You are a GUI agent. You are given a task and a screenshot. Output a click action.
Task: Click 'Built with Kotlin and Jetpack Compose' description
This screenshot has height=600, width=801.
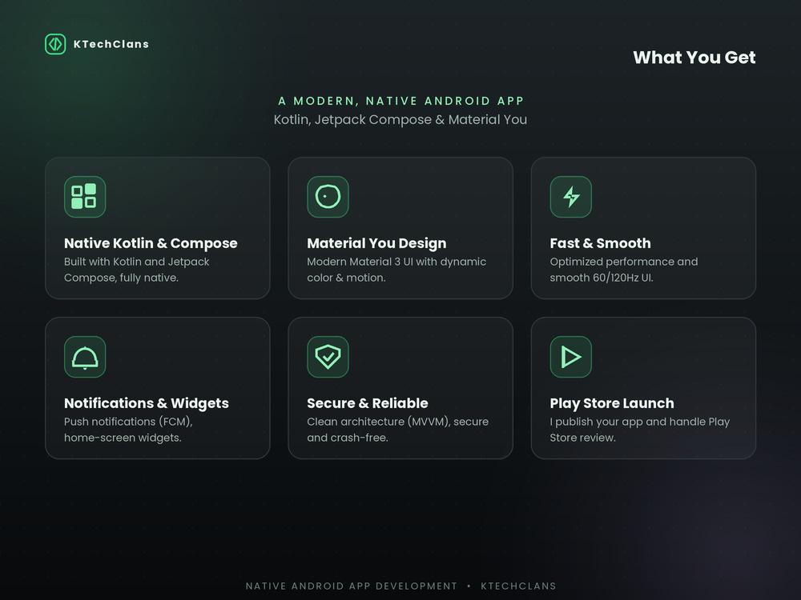[x=136, y=270]
